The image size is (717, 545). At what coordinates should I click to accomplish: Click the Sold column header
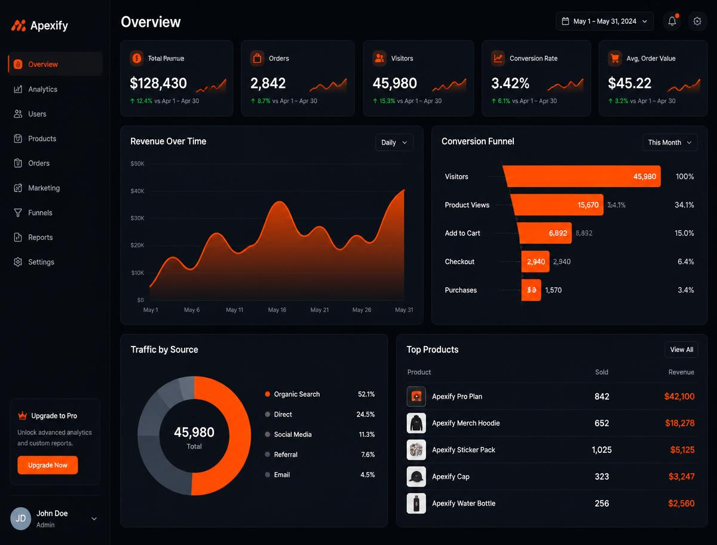coord(602,372)
